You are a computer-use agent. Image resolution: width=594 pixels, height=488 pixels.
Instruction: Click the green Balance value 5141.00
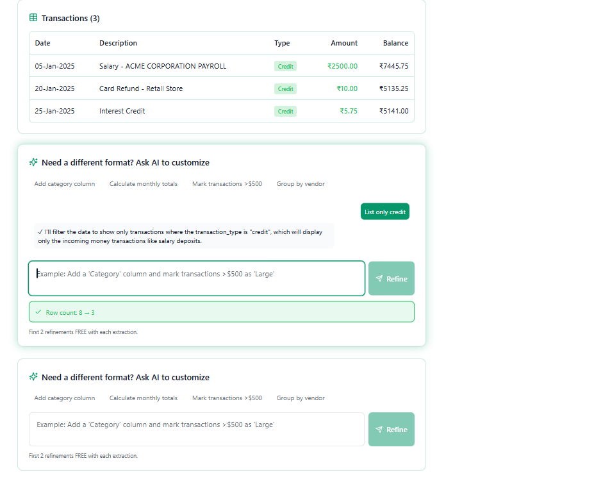tap(393, 111)
